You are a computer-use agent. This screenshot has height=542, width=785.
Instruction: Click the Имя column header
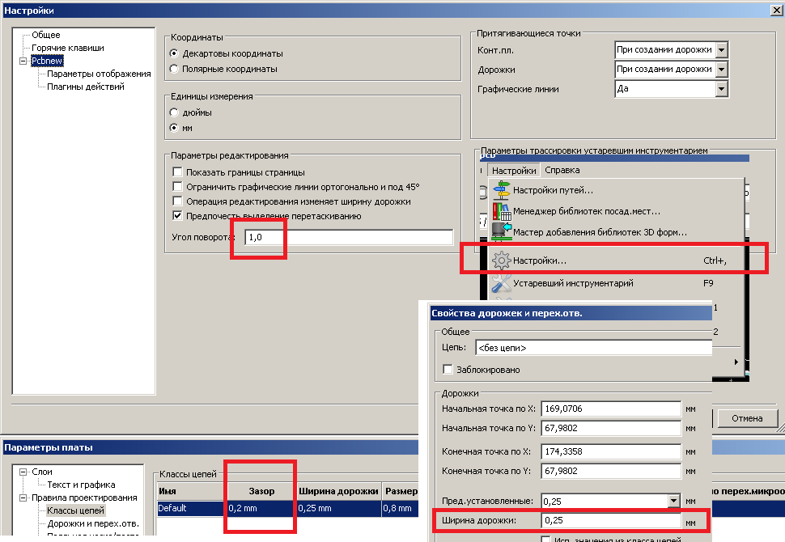pos(193,491)
